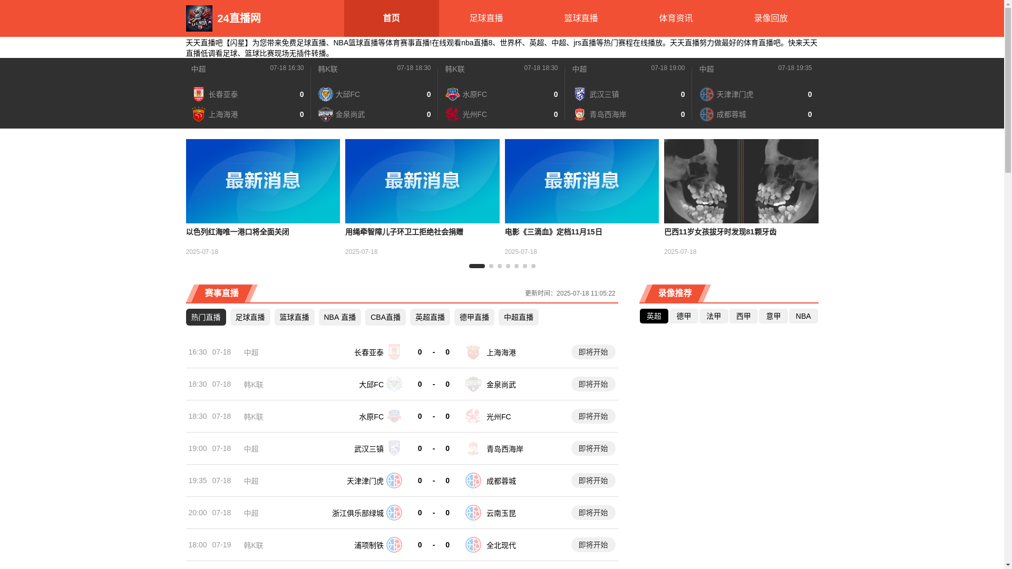The width and height of the screenshot is (1012, 569).
Task: Select the 中超直播 filter tab
Action: (x=519, y=317)
